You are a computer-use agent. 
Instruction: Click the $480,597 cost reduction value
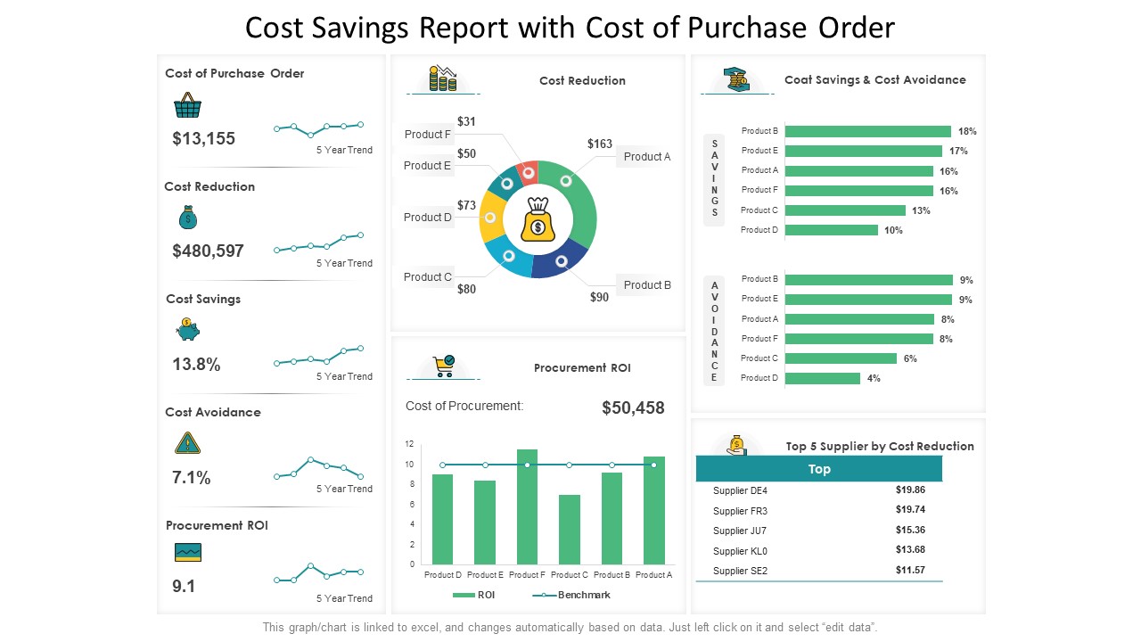208,251
